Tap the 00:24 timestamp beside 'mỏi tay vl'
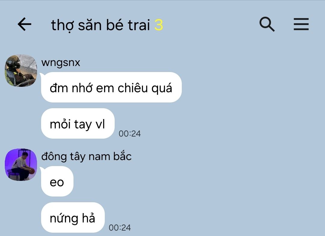Screen dimensions: 325x236 pos(129,134)
